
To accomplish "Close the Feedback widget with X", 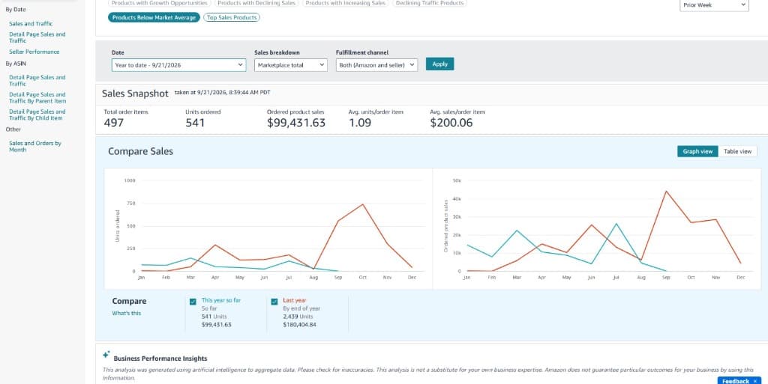I will tap(754, 381).
